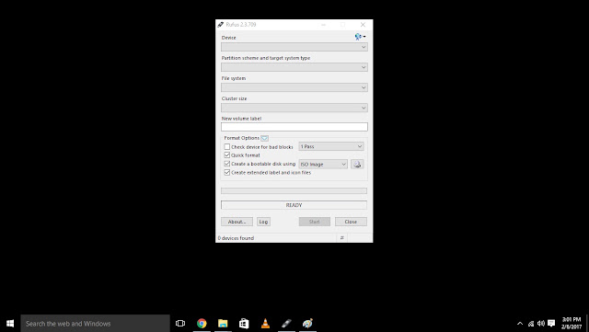Click the About... button

click(x=237, y=222)
